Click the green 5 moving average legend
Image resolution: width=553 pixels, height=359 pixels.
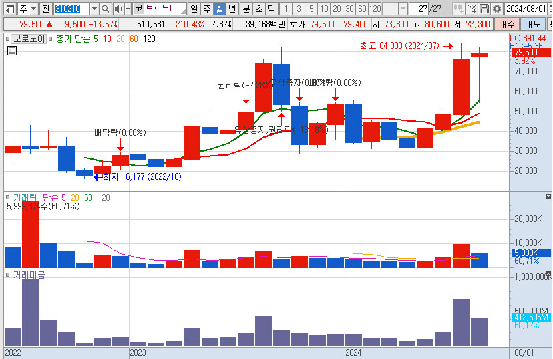tap(96, 39)
